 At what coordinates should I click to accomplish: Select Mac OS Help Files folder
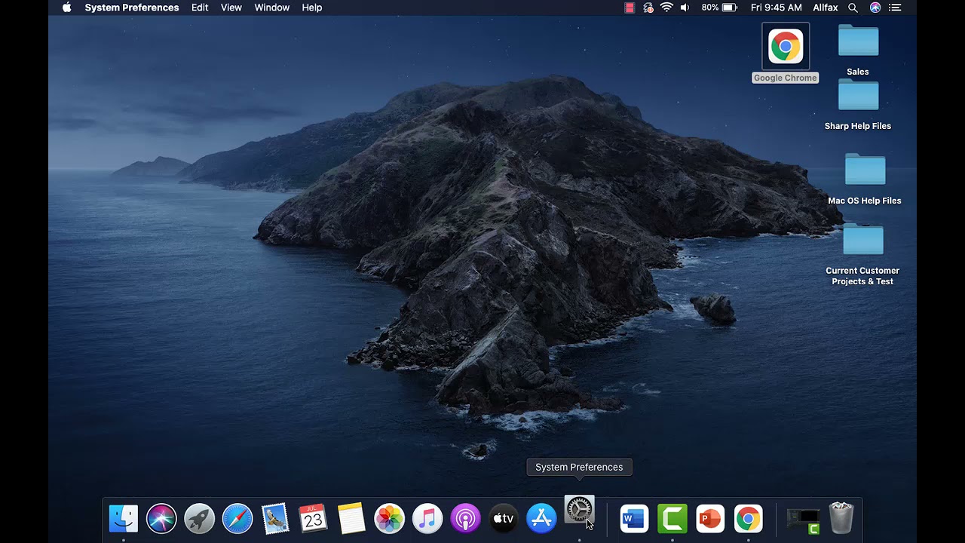(865, 170)
